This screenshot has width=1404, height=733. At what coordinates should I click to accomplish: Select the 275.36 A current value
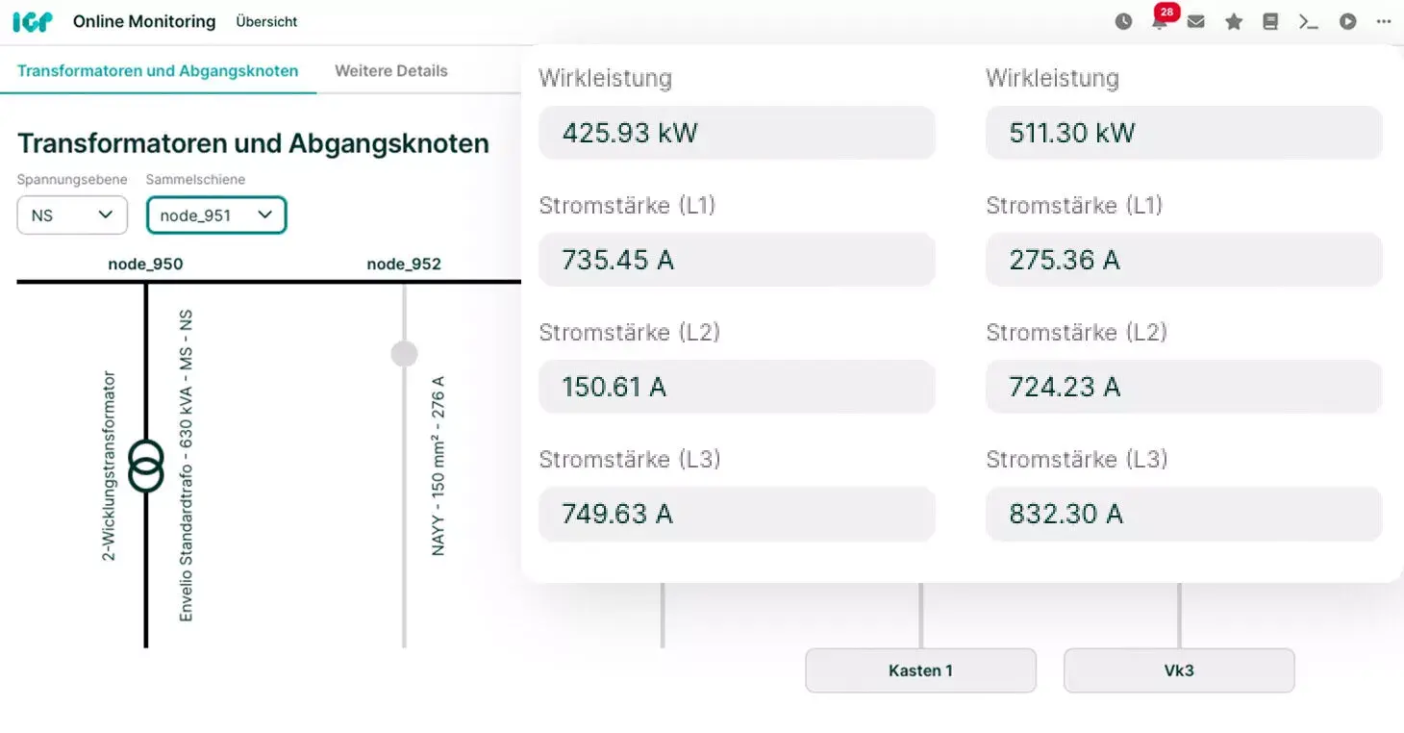tap(1184, 260)
